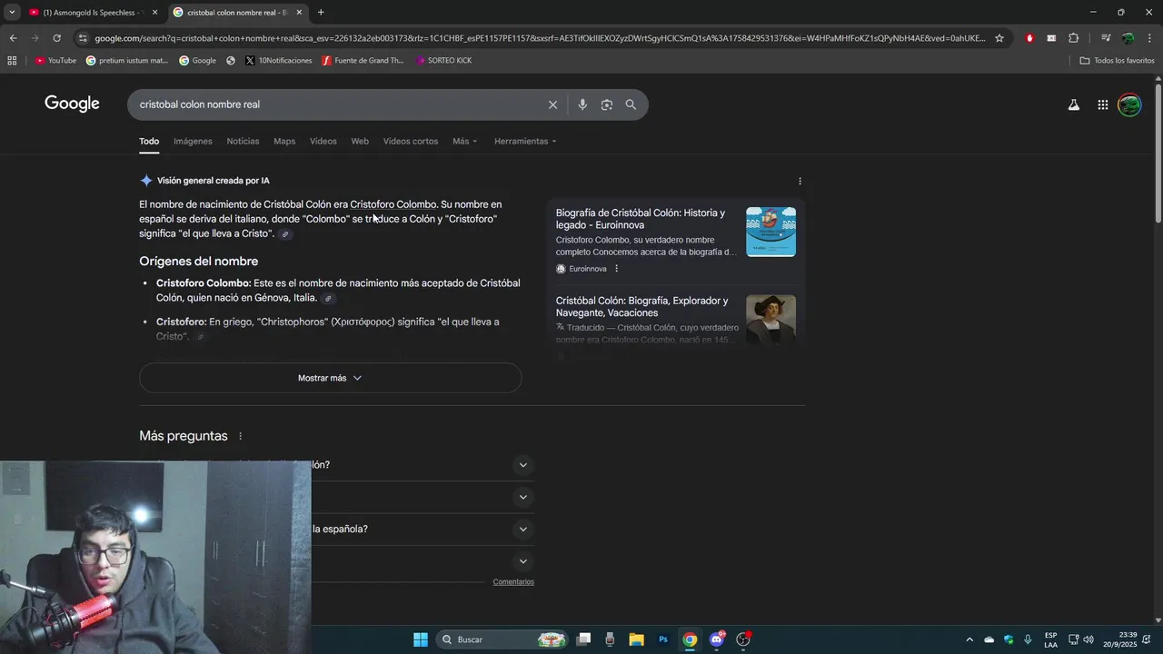Expand question ending "la española?"
Screen dimensions: 1163x654
(522, 530)
